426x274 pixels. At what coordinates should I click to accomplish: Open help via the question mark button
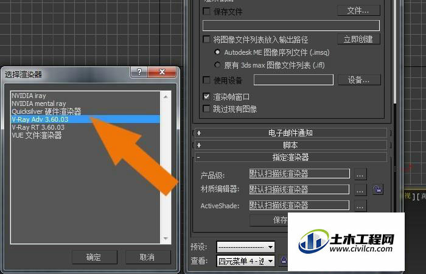[x=139, y=72]
